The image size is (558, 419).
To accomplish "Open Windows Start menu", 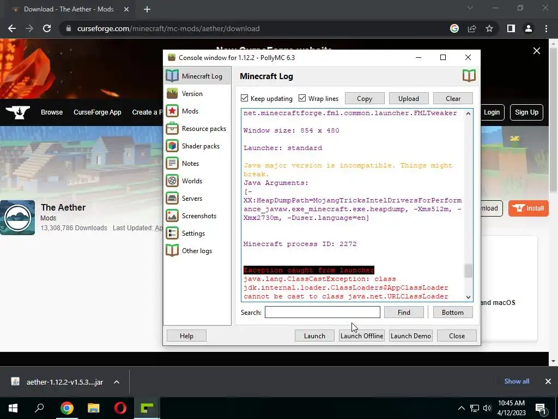I will click(x=13, y=408).
